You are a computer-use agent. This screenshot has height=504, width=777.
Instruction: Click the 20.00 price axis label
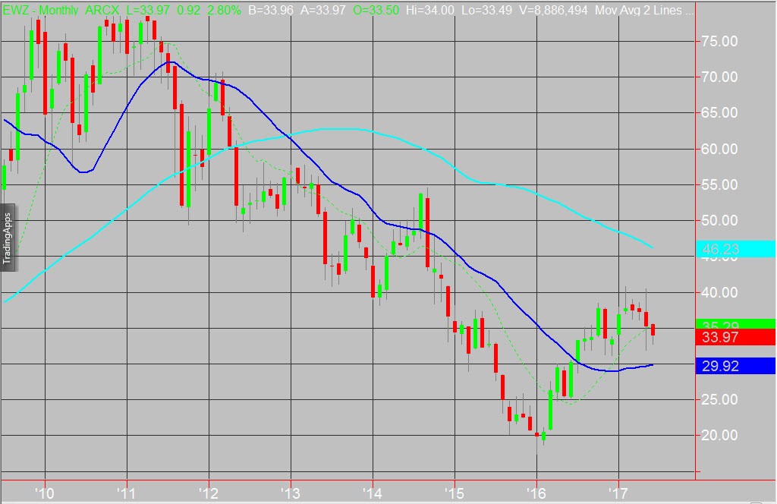pos(719,435)
